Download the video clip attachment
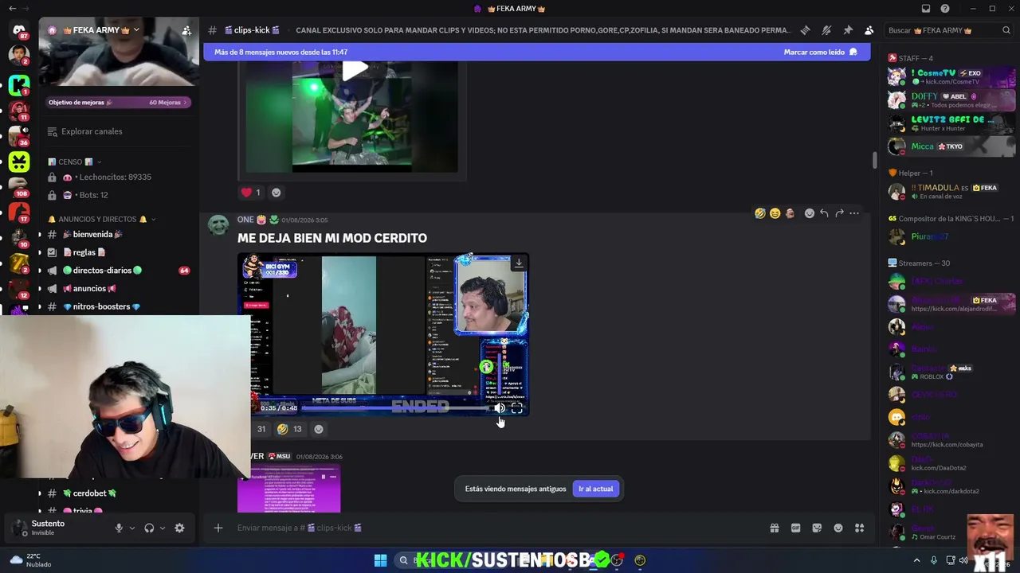Viewport: 1020px width, 573px height. (x=519, y=263)
